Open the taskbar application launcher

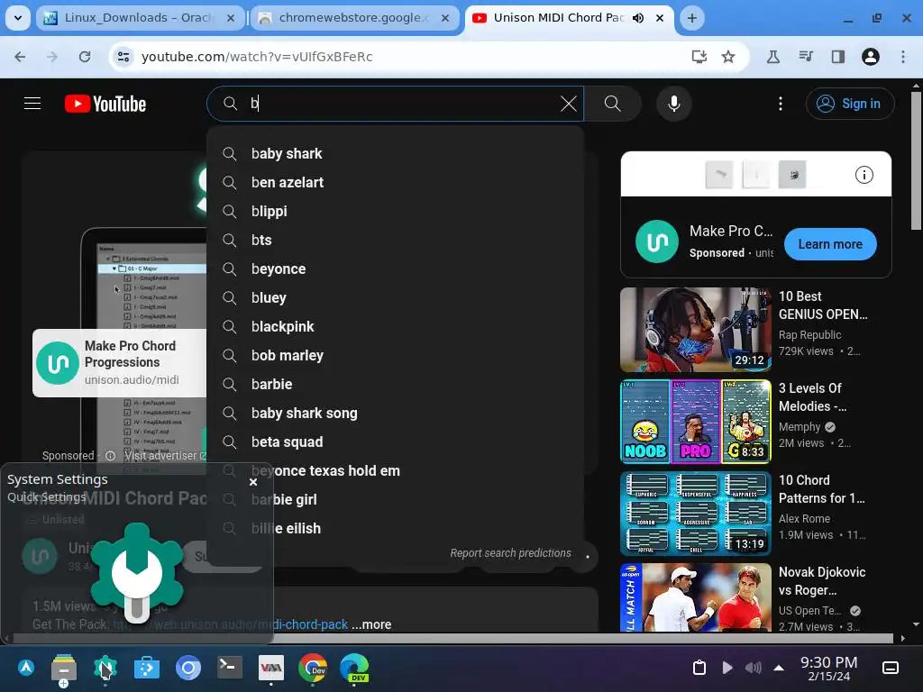click(x=26, y=668)
